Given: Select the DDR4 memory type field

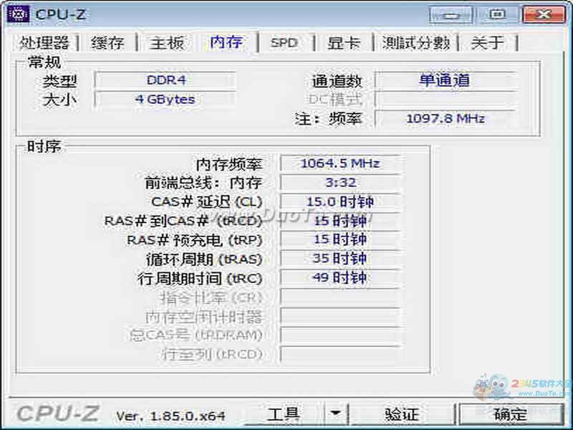Looking at the screenshot, I should click(165, 80).
